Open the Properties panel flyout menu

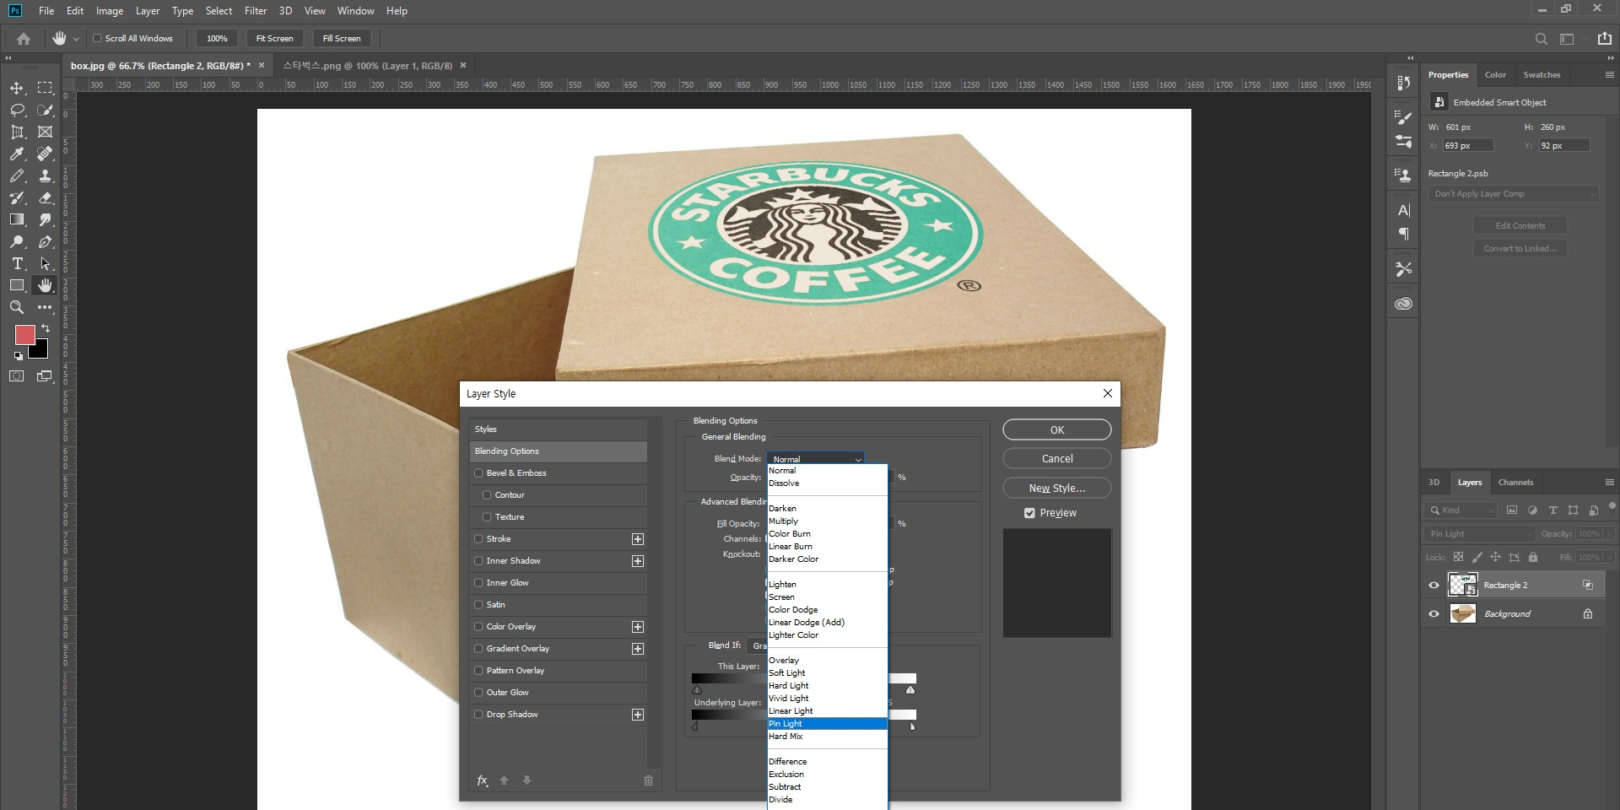pos(1609,75)
